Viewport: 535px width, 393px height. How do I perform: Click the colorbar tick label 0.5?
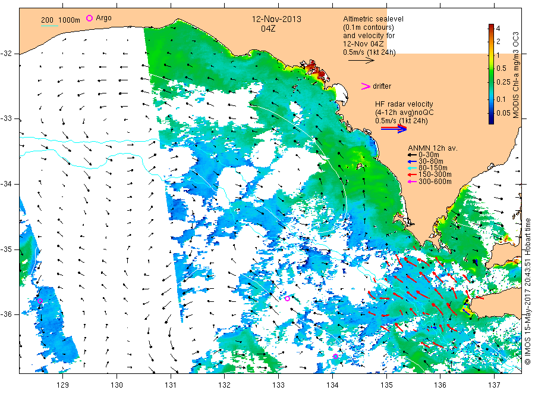502,68
